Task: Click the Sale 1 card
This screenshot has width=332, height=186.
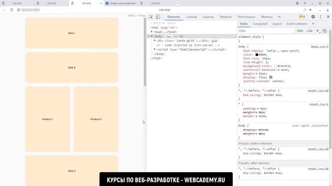Action: tap(72, 33)
